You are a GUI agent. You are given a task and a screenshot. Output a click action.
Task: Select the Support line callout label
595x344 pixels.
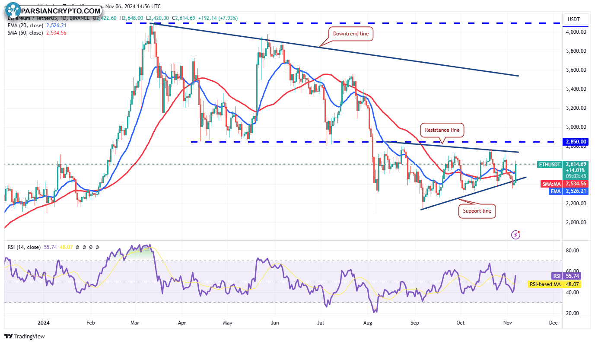click(477, 211)
